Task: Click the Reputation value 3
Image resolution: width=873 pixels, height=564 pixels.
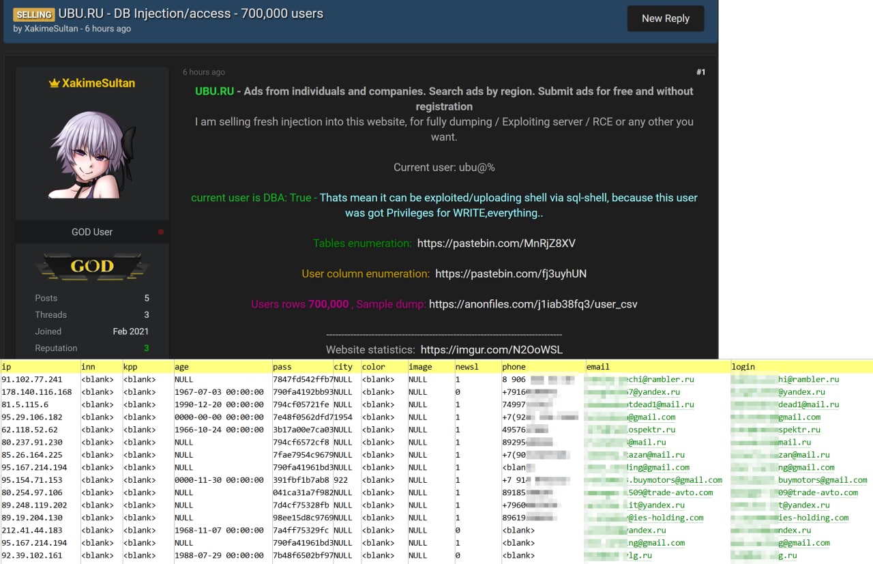Action: 146,348
